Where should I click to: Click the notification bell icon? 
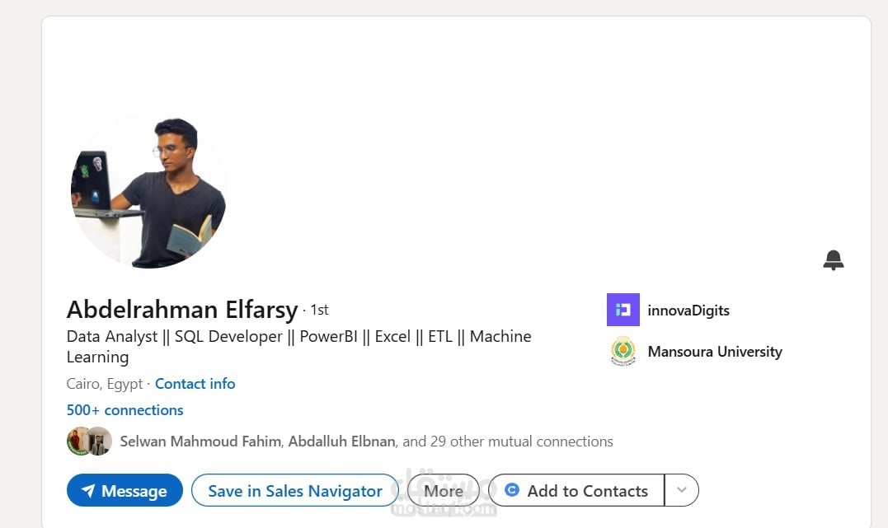coord(833,260)
